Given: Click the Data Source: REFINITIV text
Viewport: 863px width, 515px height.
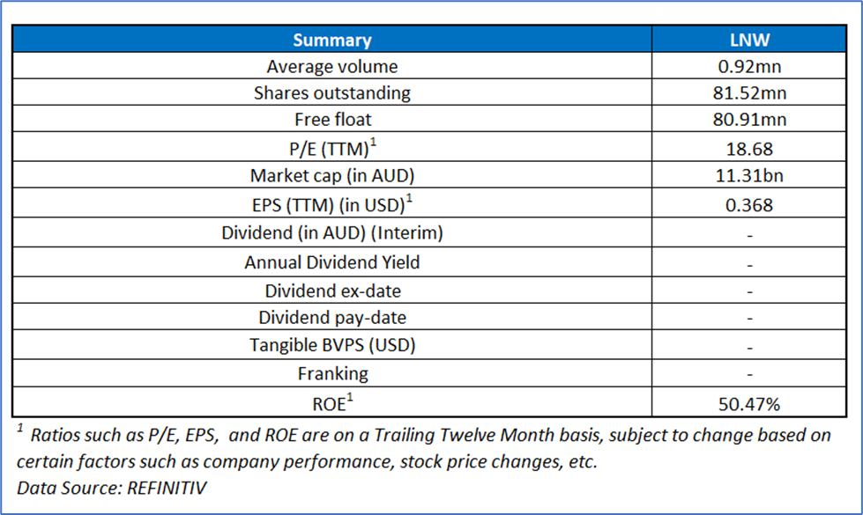Looking at the screenshot, I should (x=111, y=487).
